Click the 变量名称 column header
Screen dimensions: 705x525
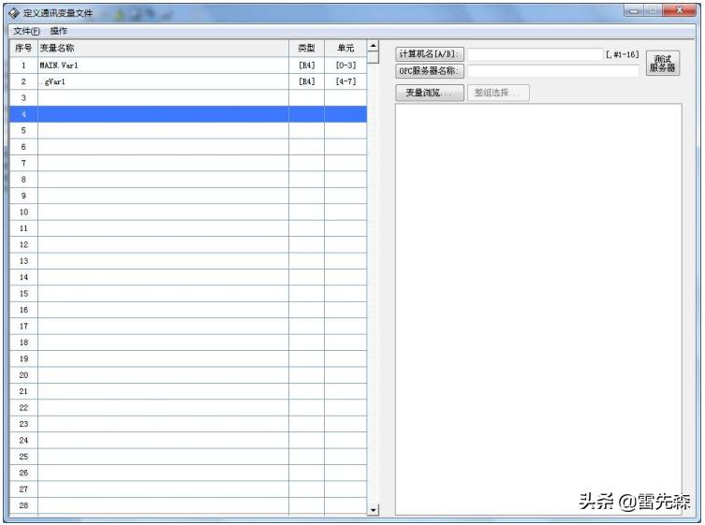click(x=163, y=48)
